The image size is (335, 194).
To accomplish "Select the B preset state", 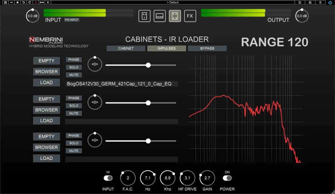I will pos(48,2).
